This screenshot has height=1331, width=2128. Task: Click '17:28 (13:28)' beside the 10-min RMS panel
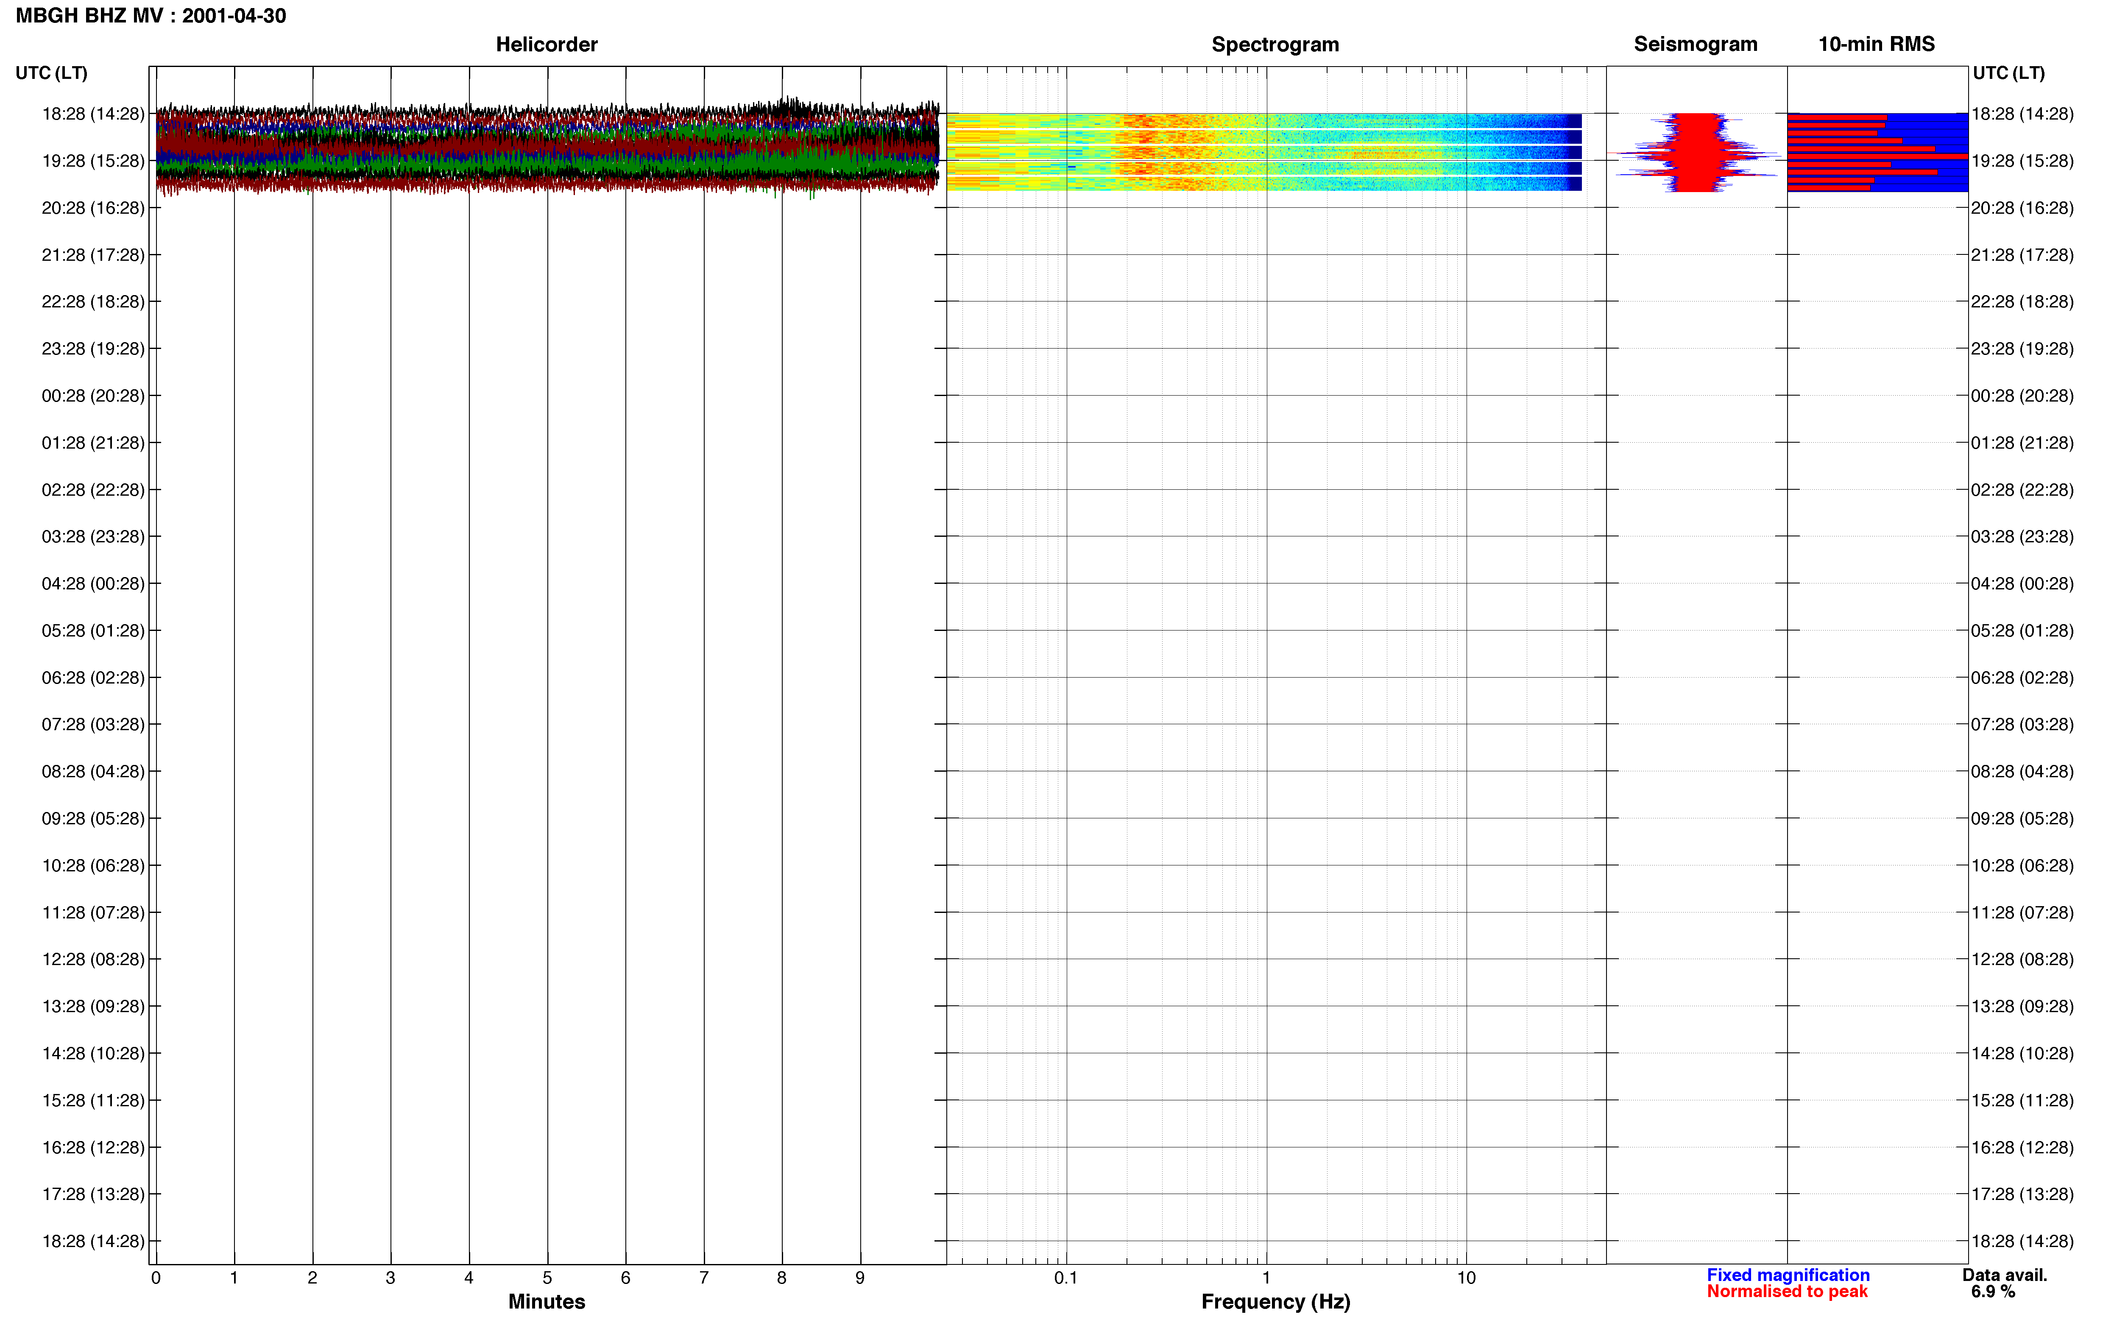click(x=2022, y=1194)
